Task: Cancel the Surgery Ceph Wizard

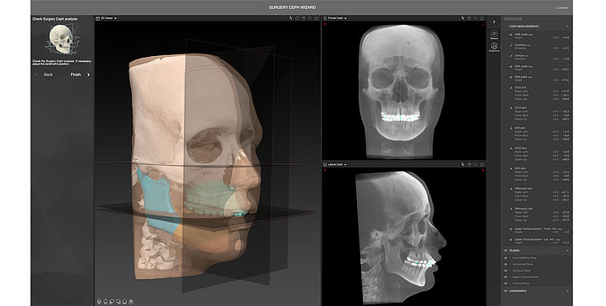Action: [x=561, y=7]
